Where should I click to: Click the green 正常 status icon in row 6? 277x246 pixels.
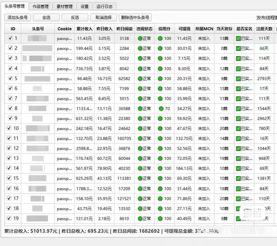click(x=140, y=89)
